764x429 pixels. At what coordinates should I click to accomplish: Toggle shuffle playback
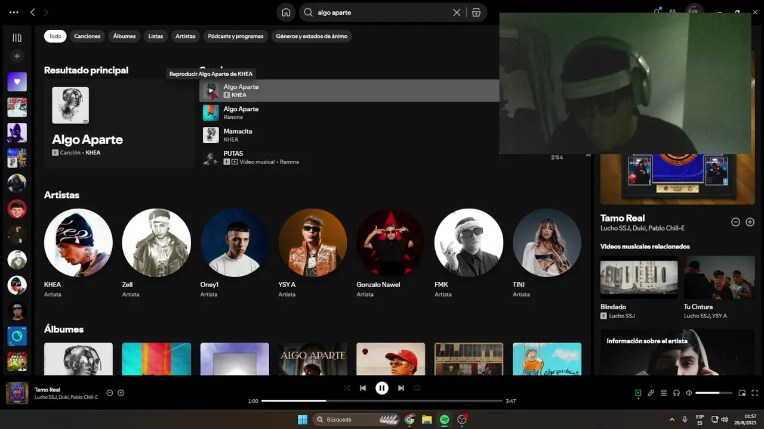point(347,388)
